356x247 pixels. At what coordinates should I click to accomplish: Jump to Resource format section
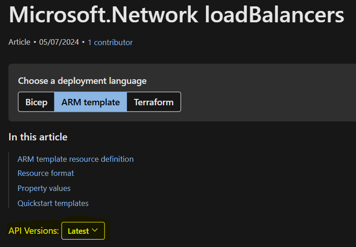tap(46, 173)
